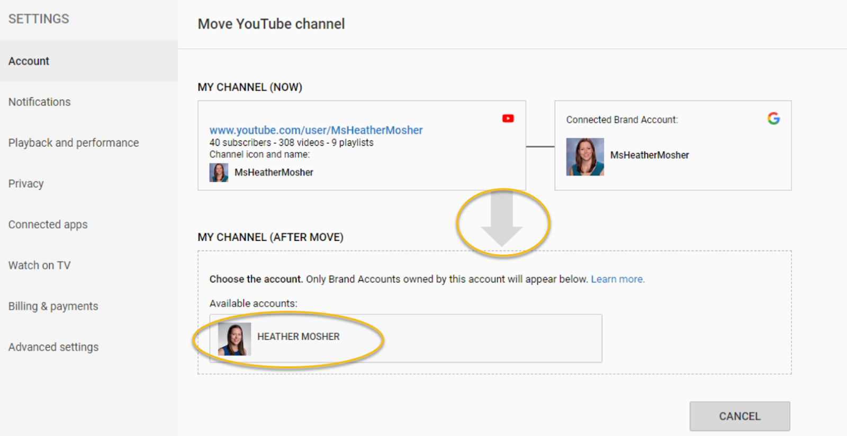Click the 'Available accounts:' label

coord(253,304)
